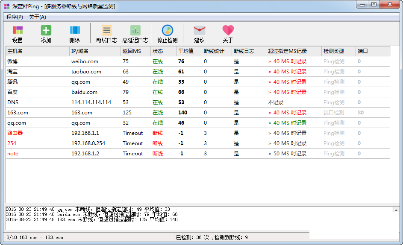Click the weibo.com domain cell
This screenshot has width=403, height=245.
coord(85,61)
